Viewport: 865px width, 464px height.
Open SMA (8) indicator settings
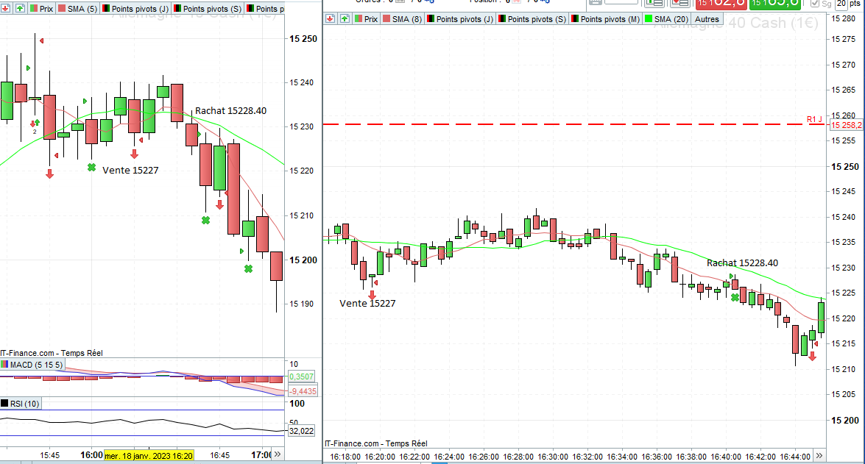point(402,18)
